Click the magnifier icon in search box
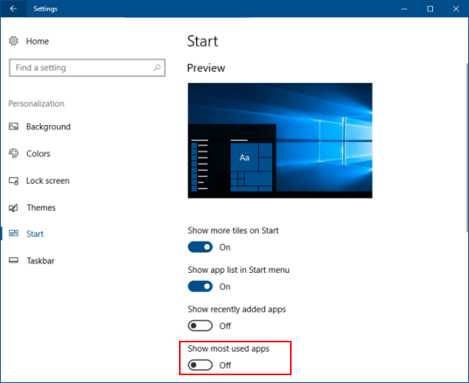This screenshot has width=469, height=383. pyautogui.click(x=157, y=67)
